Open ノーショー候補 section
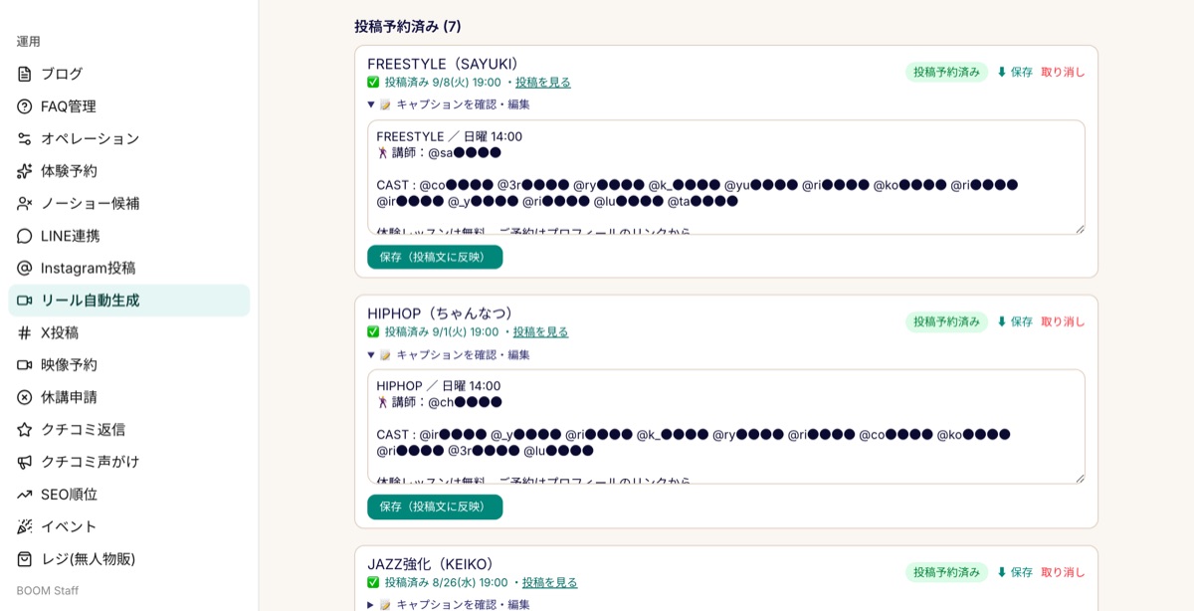This screenshot has width=1194, height=611. click(x=129, y=203)
